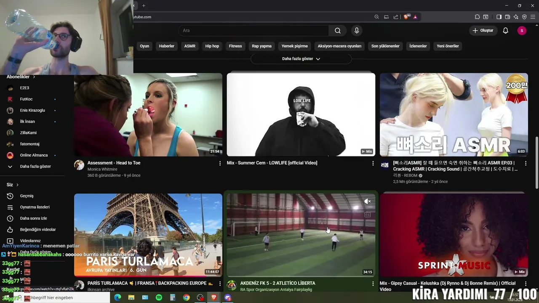Open the account avatar menu
The height and width of the screenshot is (303, 539).
click(x=522, y=30)
